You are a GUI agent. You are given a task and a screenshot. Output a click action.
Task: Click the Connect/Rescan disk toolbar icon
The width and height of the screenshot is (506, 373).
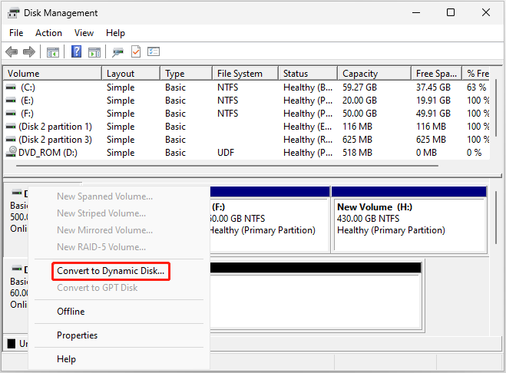tap(118, 52)
